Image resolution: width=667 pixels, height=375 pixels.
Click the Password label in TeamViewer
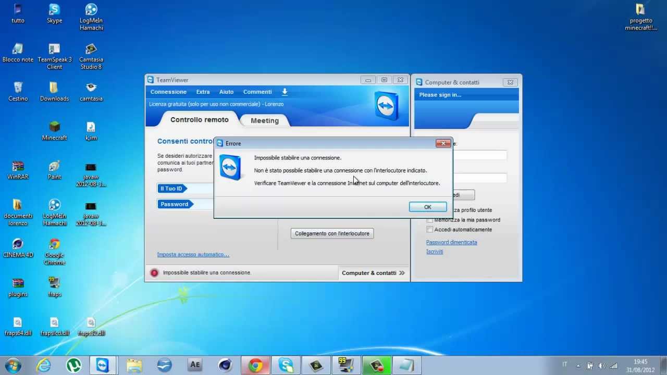175,204
